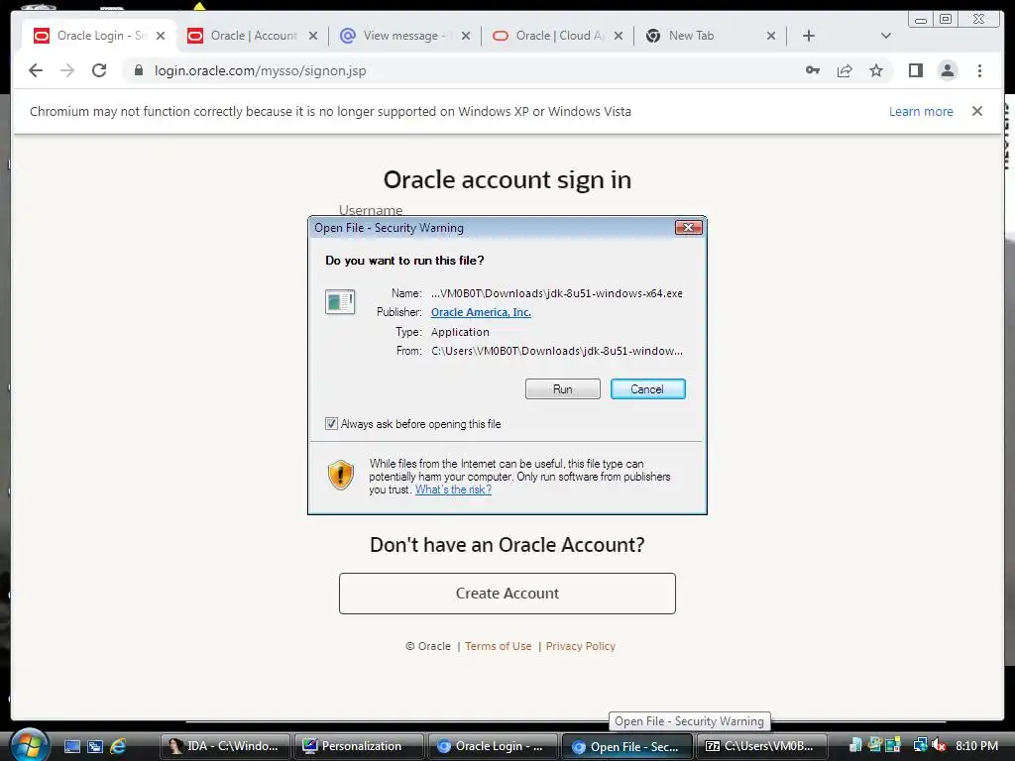Click the 8:10 PM system clock
Screen dimensions: 1015x761
pos(976,746)
